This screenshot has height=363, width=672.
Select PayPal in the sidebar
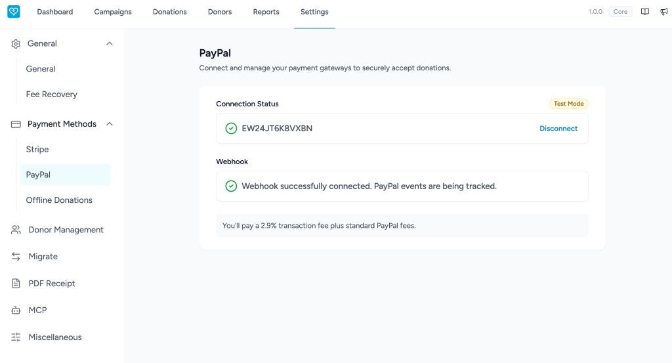66,175
